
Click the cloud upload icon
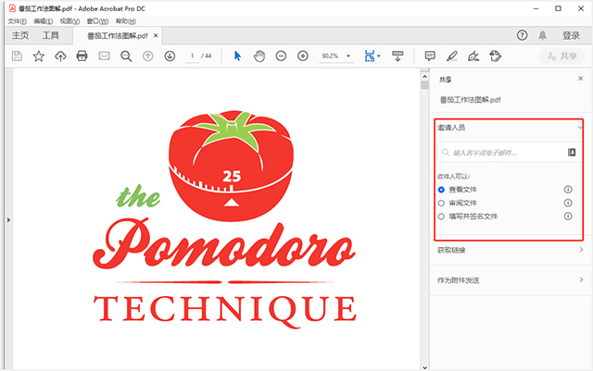(x=60, y=56)
